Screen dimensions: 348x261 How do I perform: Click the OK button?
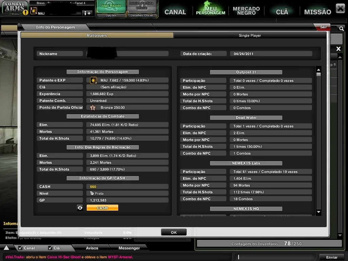174,232
